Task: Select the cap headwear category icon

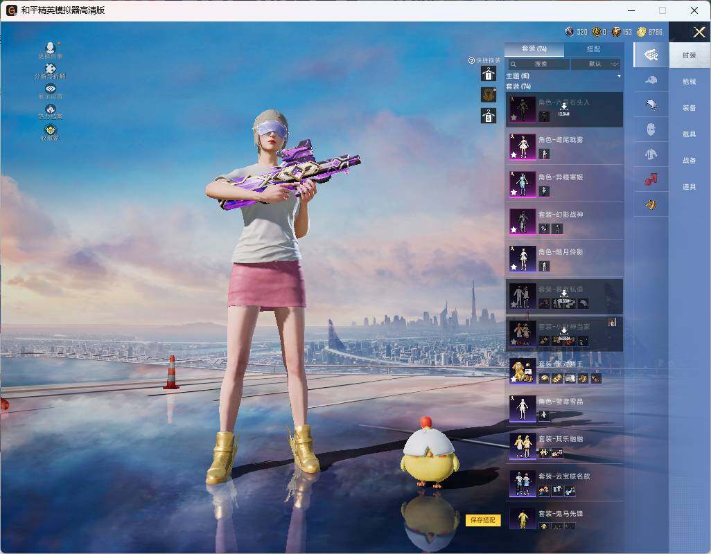Action: point(651,80)
